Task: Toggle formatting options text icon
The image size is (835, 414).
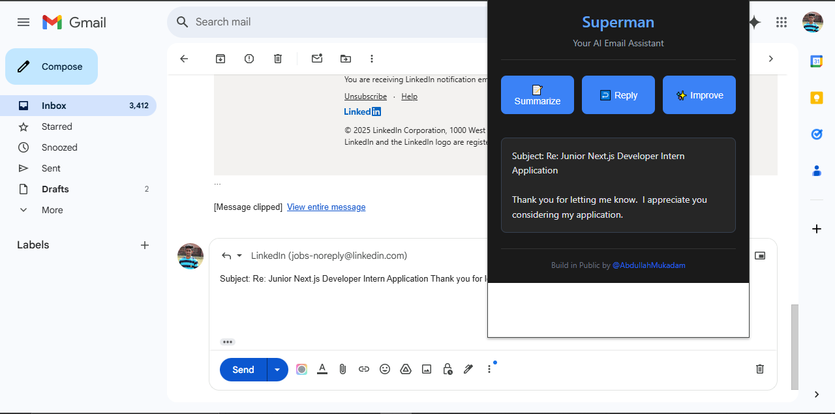Action: (x=322, y=369)
